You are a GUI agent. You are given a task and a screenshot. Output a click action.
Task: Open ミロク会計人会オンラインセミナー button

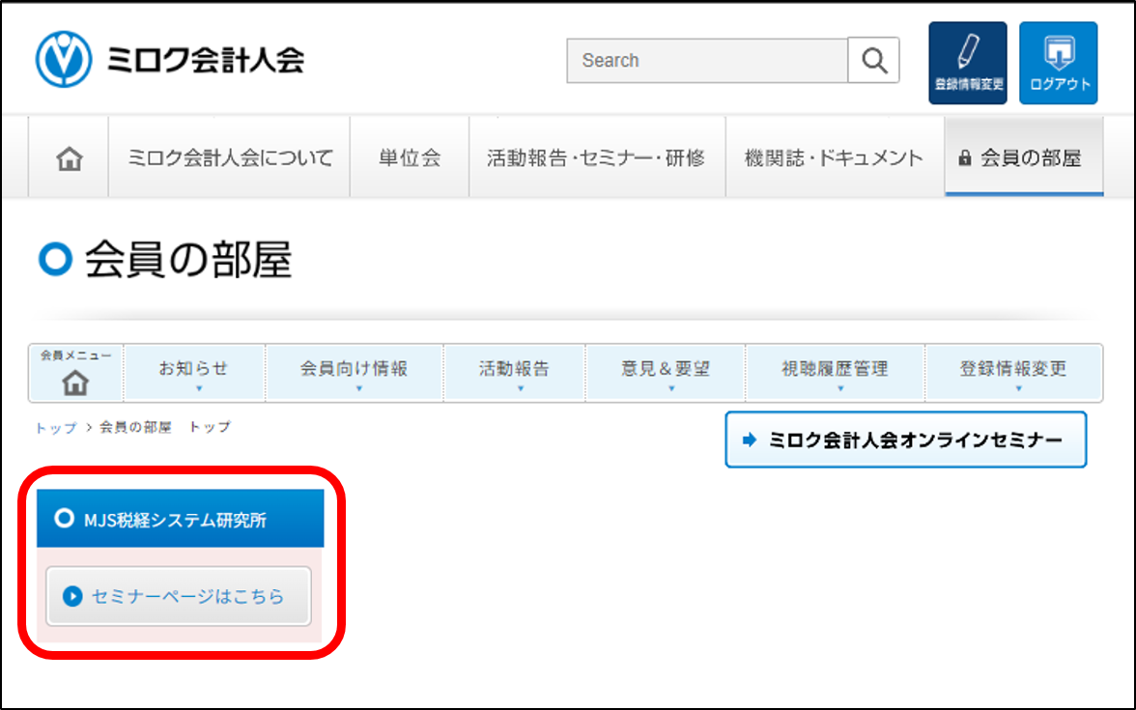(x=906, y=440)
